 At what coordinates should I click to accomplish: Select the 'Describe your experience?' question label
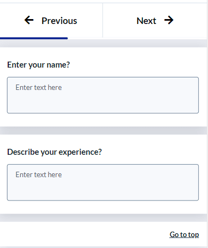(55, 152)
